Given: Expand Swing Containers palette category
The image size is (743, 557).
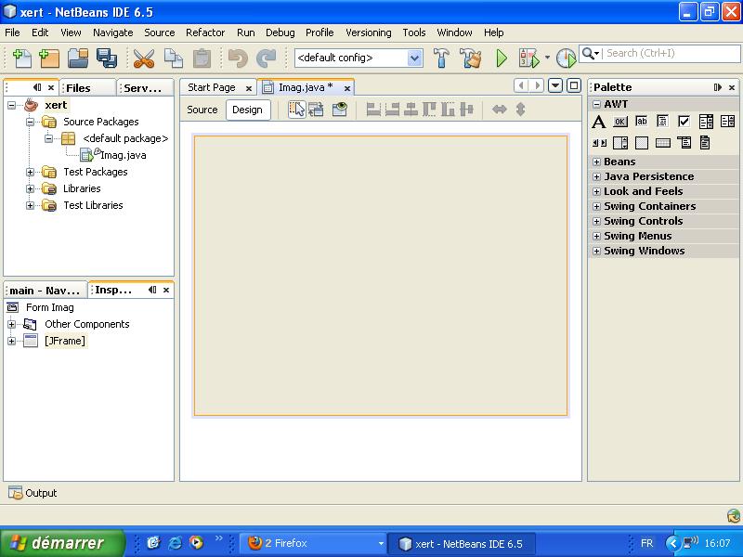Looking at the screenshot, I should 596,206.
